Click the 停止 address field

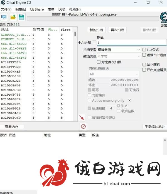point(118,85)
